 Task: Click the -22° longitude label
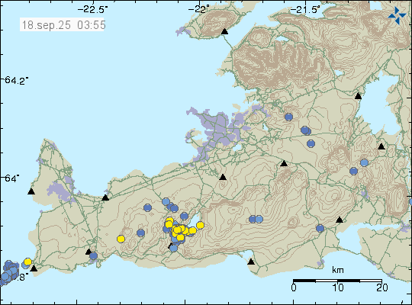(x=199, y=10)
